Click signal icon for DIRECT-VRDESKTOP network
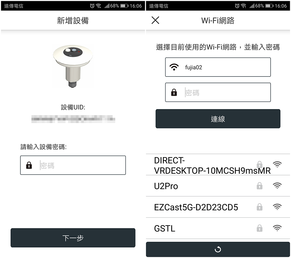The height and width of the screenshot is (258, 291). (277, 164)
